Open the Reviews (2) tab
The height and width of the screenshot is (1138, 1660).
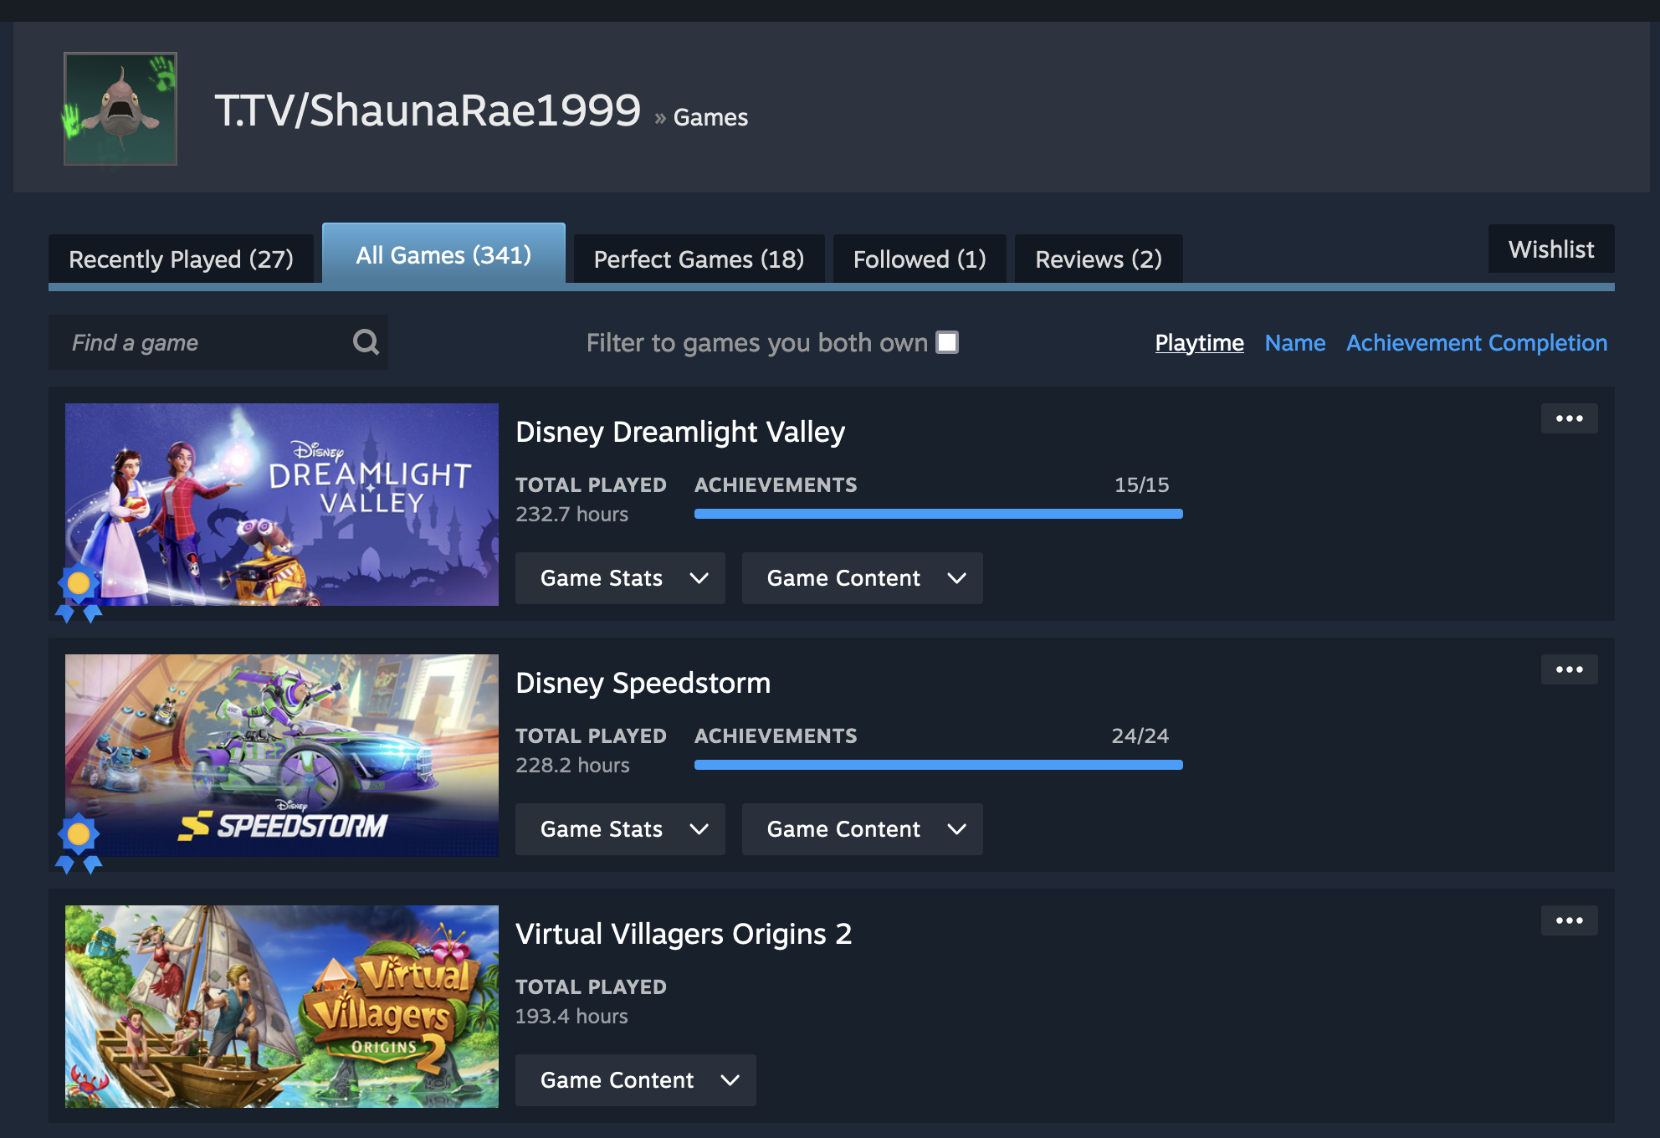(1099, 259)
